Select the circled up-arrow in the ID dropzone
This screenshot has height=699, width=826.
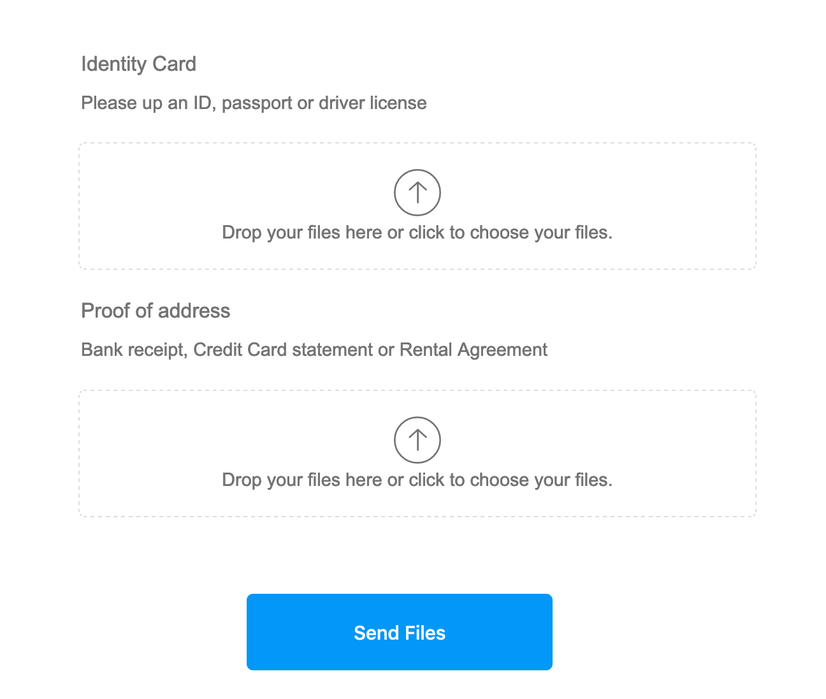point(417,192)
